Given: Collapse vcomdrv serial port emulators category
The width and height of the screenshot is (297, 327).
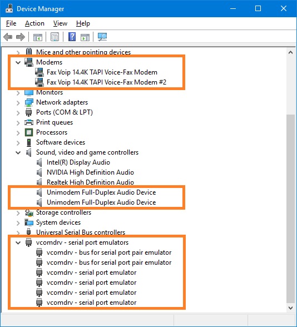Looking at the screenshot, I should pos(18,242).
